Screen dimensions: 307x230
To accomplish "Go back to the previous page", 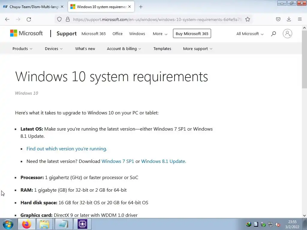I will pos(7,19).
